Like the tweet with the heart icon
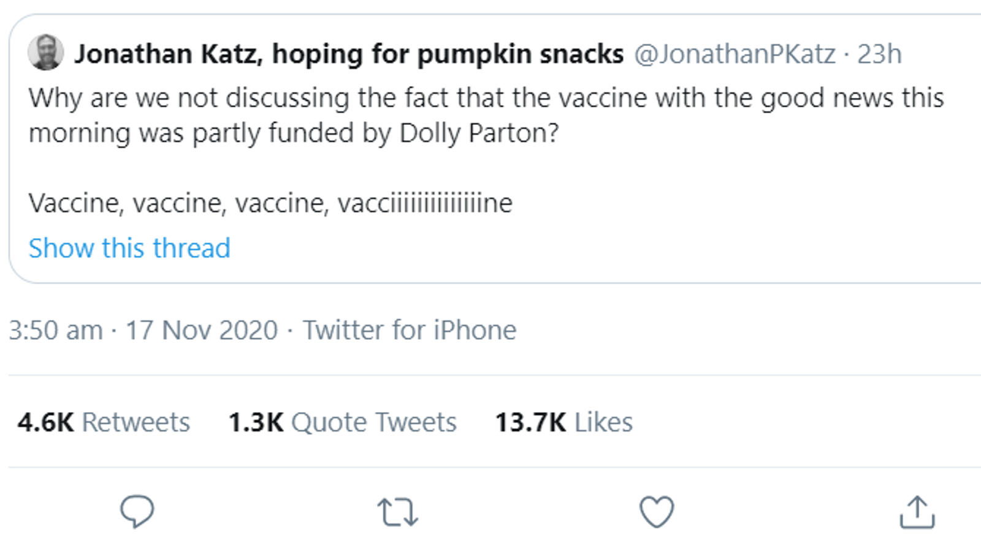Viewport: 981px width, 551px height. [x=657, y=512]
